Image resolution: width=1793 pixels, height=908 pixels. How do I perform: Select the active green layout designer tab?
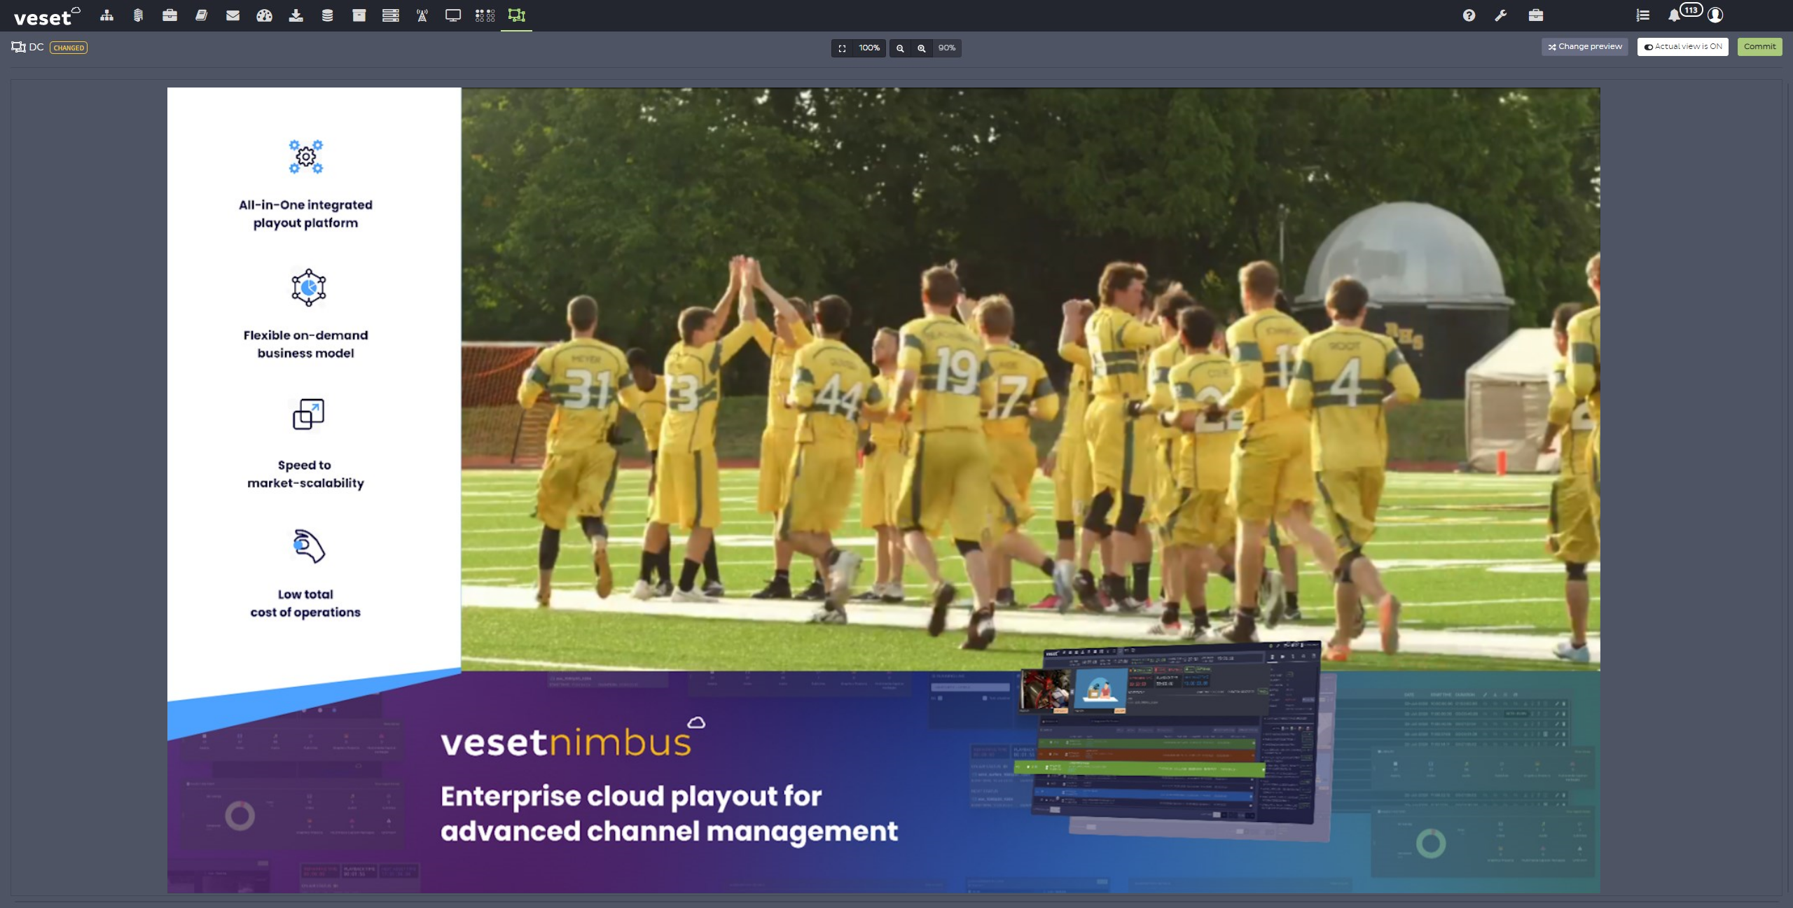click(516, 15)
